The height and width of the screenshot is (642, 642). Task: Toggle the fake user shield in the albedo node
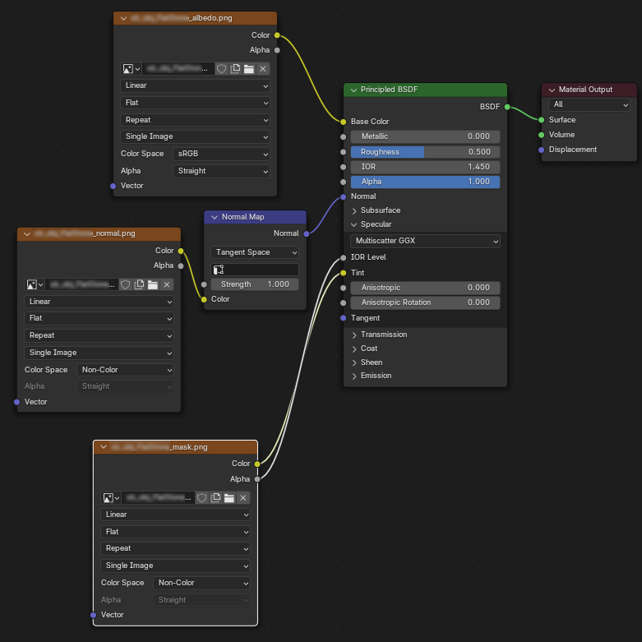pyautogui.click(x=221, y=69)
